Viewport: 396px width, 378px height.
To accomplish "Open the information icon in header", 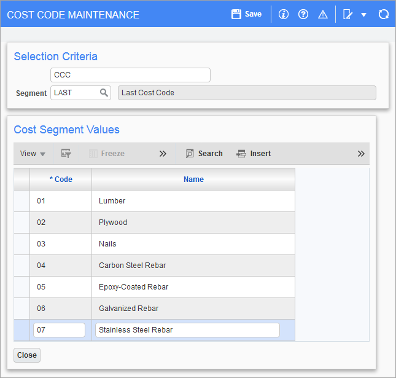I will click(284, 14).
